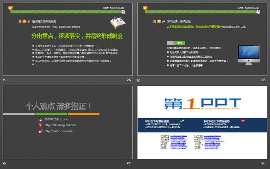Image resolution: width=270 pixels, height=169 pixels.
Task: Click the orange step number circle on slide 26
Action: (x=159, y=21)
